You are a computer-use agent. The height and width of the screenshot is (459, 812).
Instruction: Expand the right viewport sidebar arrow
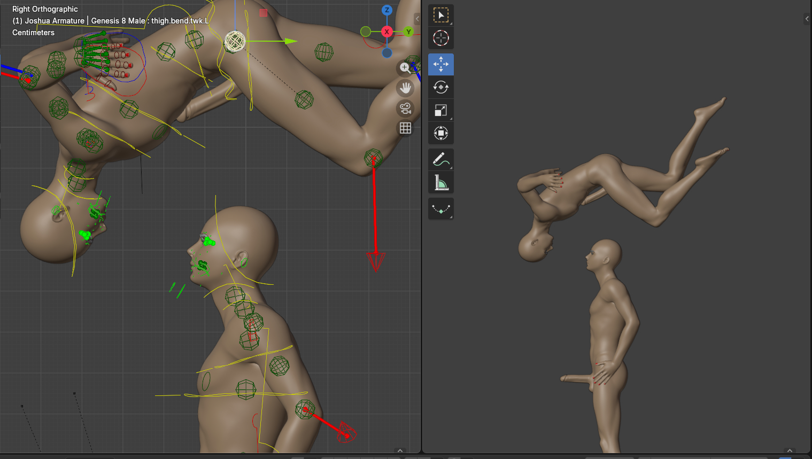pyautogui.click(x=807, y=19)
